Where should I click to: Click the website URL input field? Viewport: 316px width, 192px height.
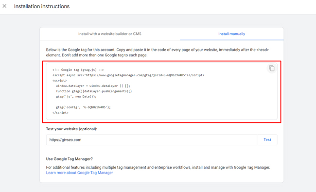coord(152,140)
